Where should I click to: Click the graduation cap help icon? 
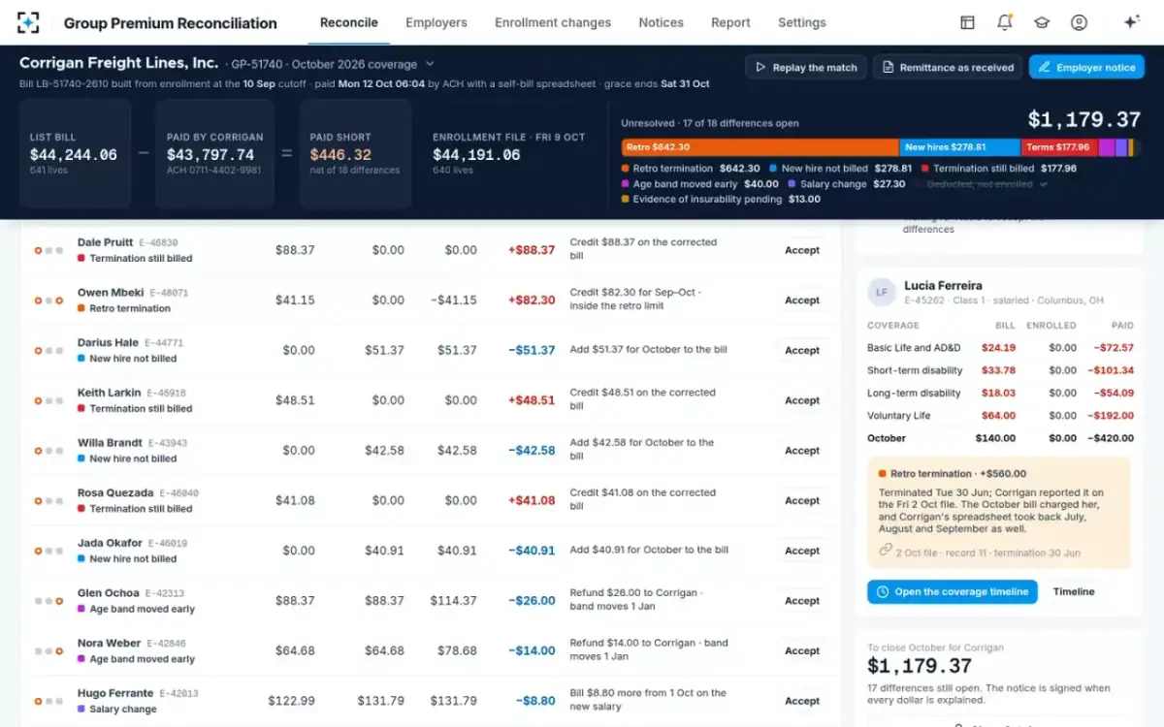pyautogui.click(x=1042, y=22)
